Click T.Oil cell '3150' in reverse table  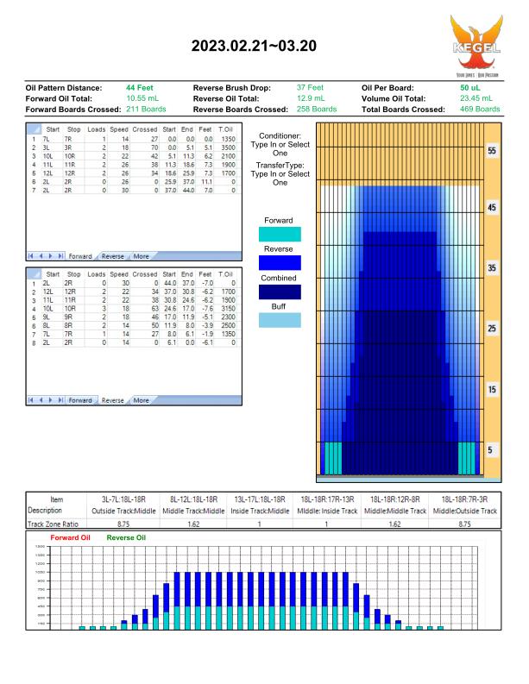click(x=229, y=309)
